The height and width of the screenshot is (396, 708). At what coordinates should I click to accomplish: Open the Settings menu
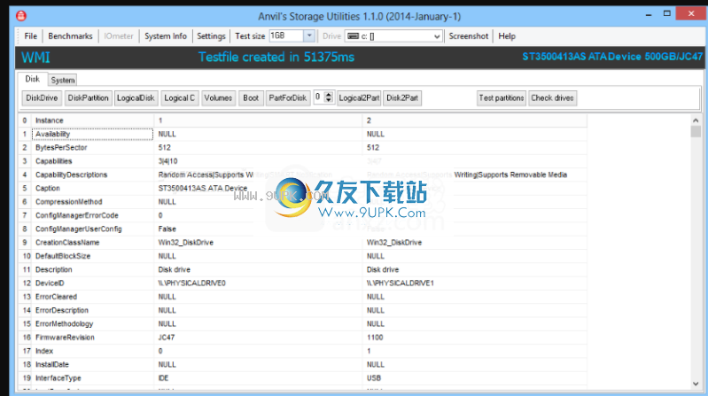coord(211,36)
